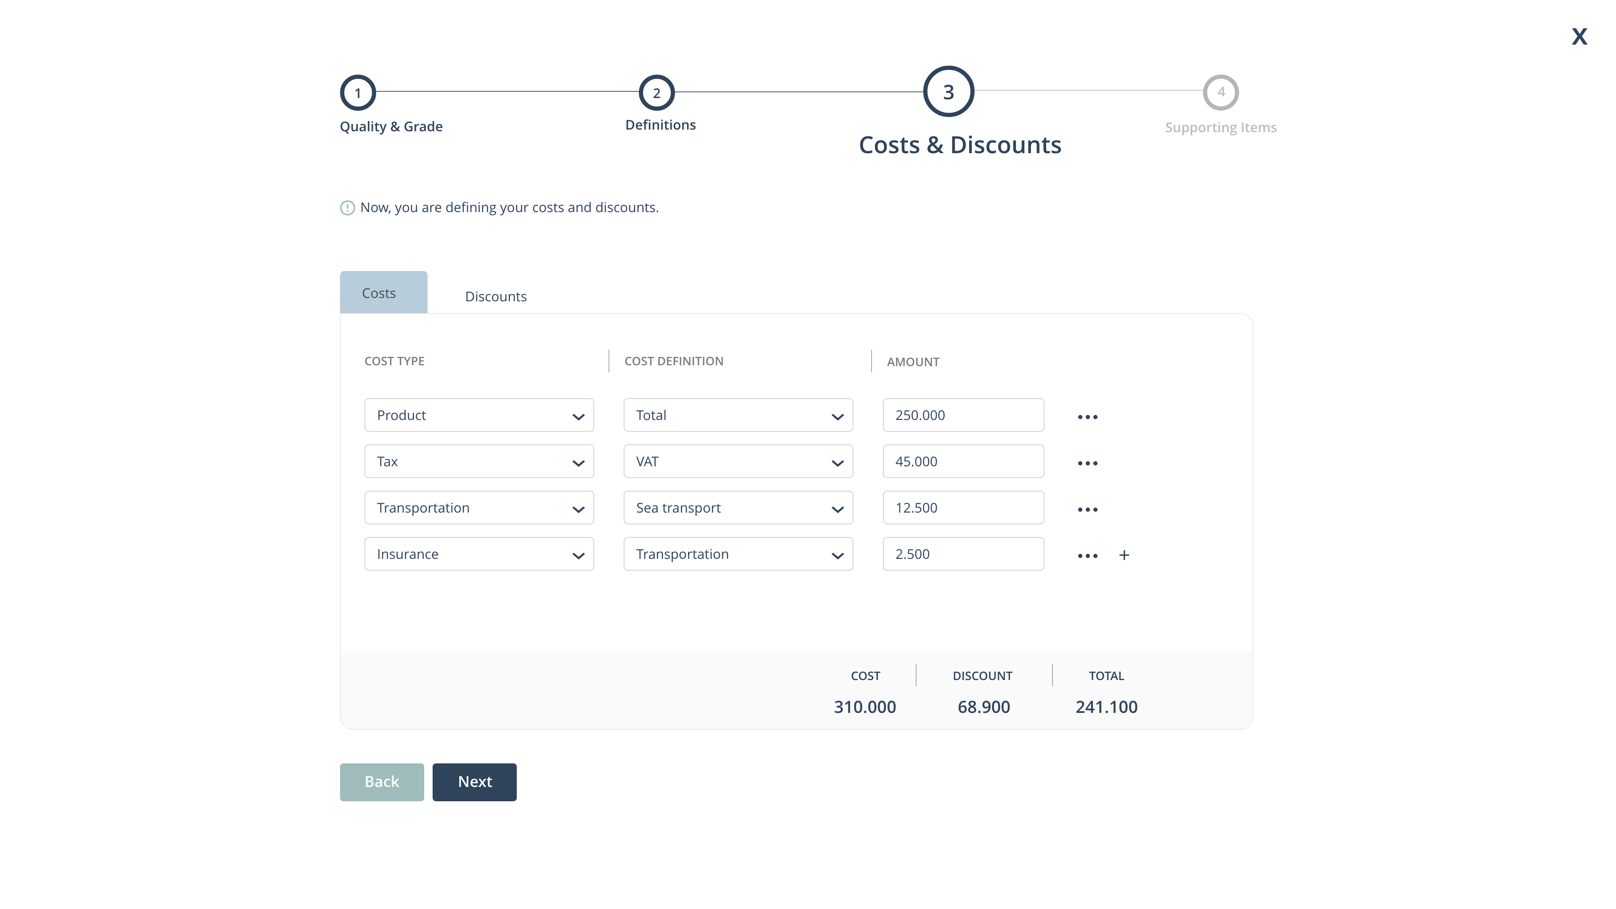The height and width of the screenshot is (909, 1616).
Task: Click the ellipsis icon on Product row
Action: coord(1087,415)
